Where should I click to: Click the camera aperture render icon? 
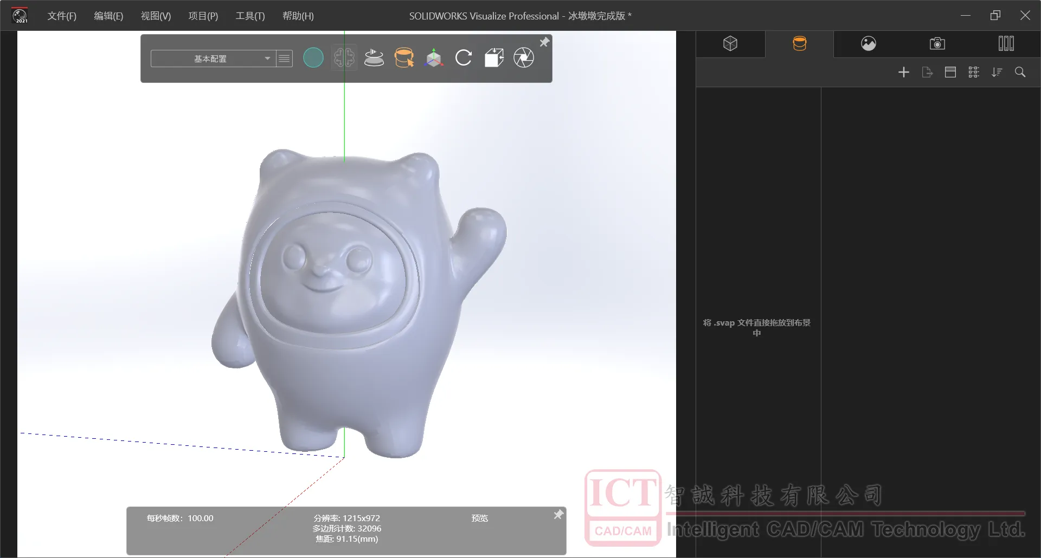[x=524, y=57]
